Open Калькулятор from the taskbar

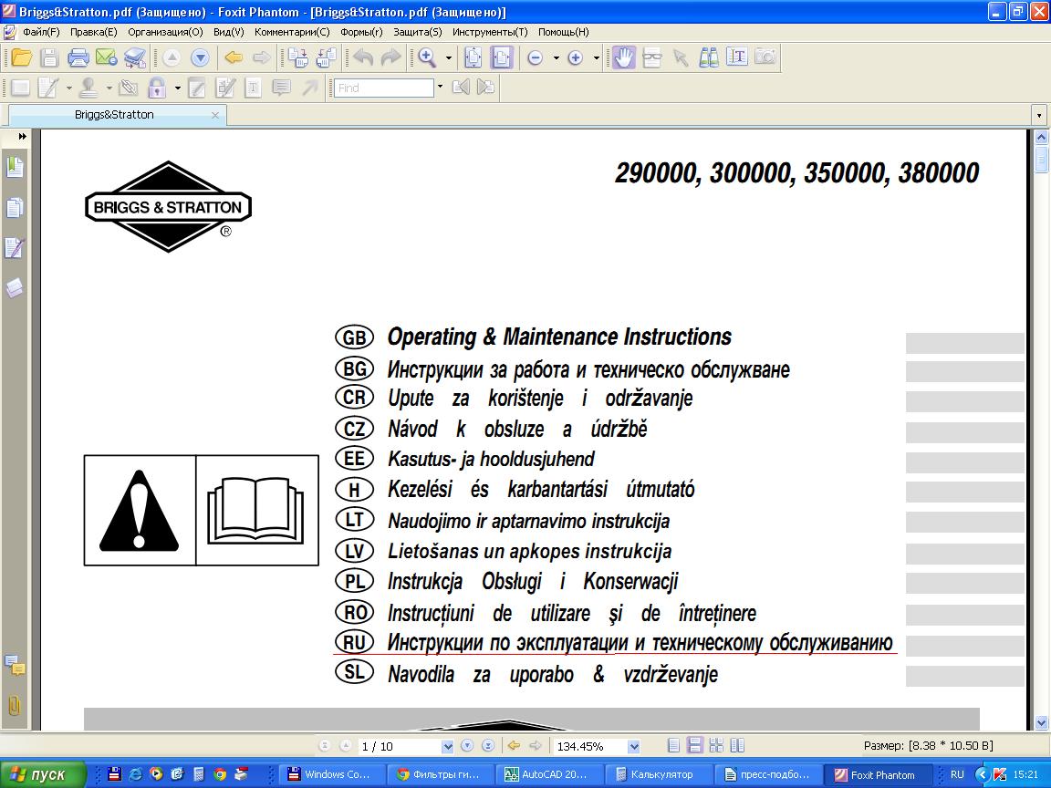(660, 774)
